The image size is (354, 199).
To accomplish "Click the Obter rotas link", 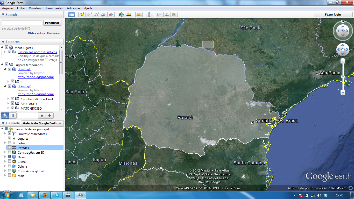I will 36,33.
